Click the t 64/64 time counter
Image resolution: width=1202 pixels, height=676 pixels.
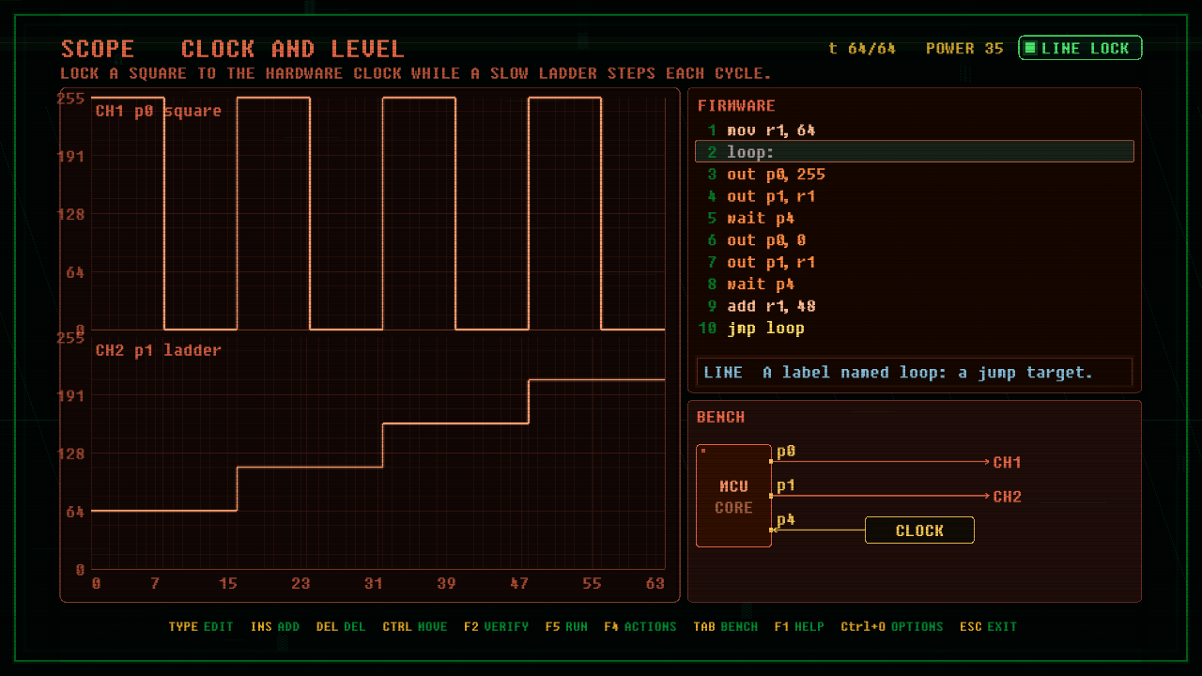[862, 49]
